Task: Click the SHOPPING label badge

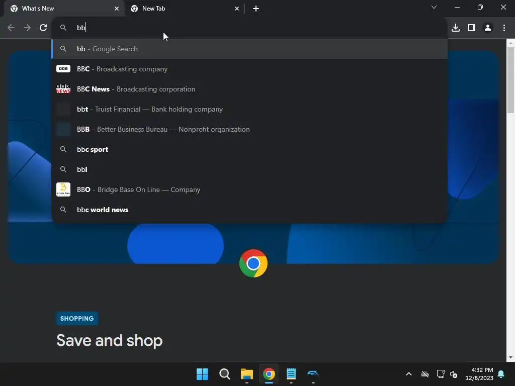Action: coord(77,318)
